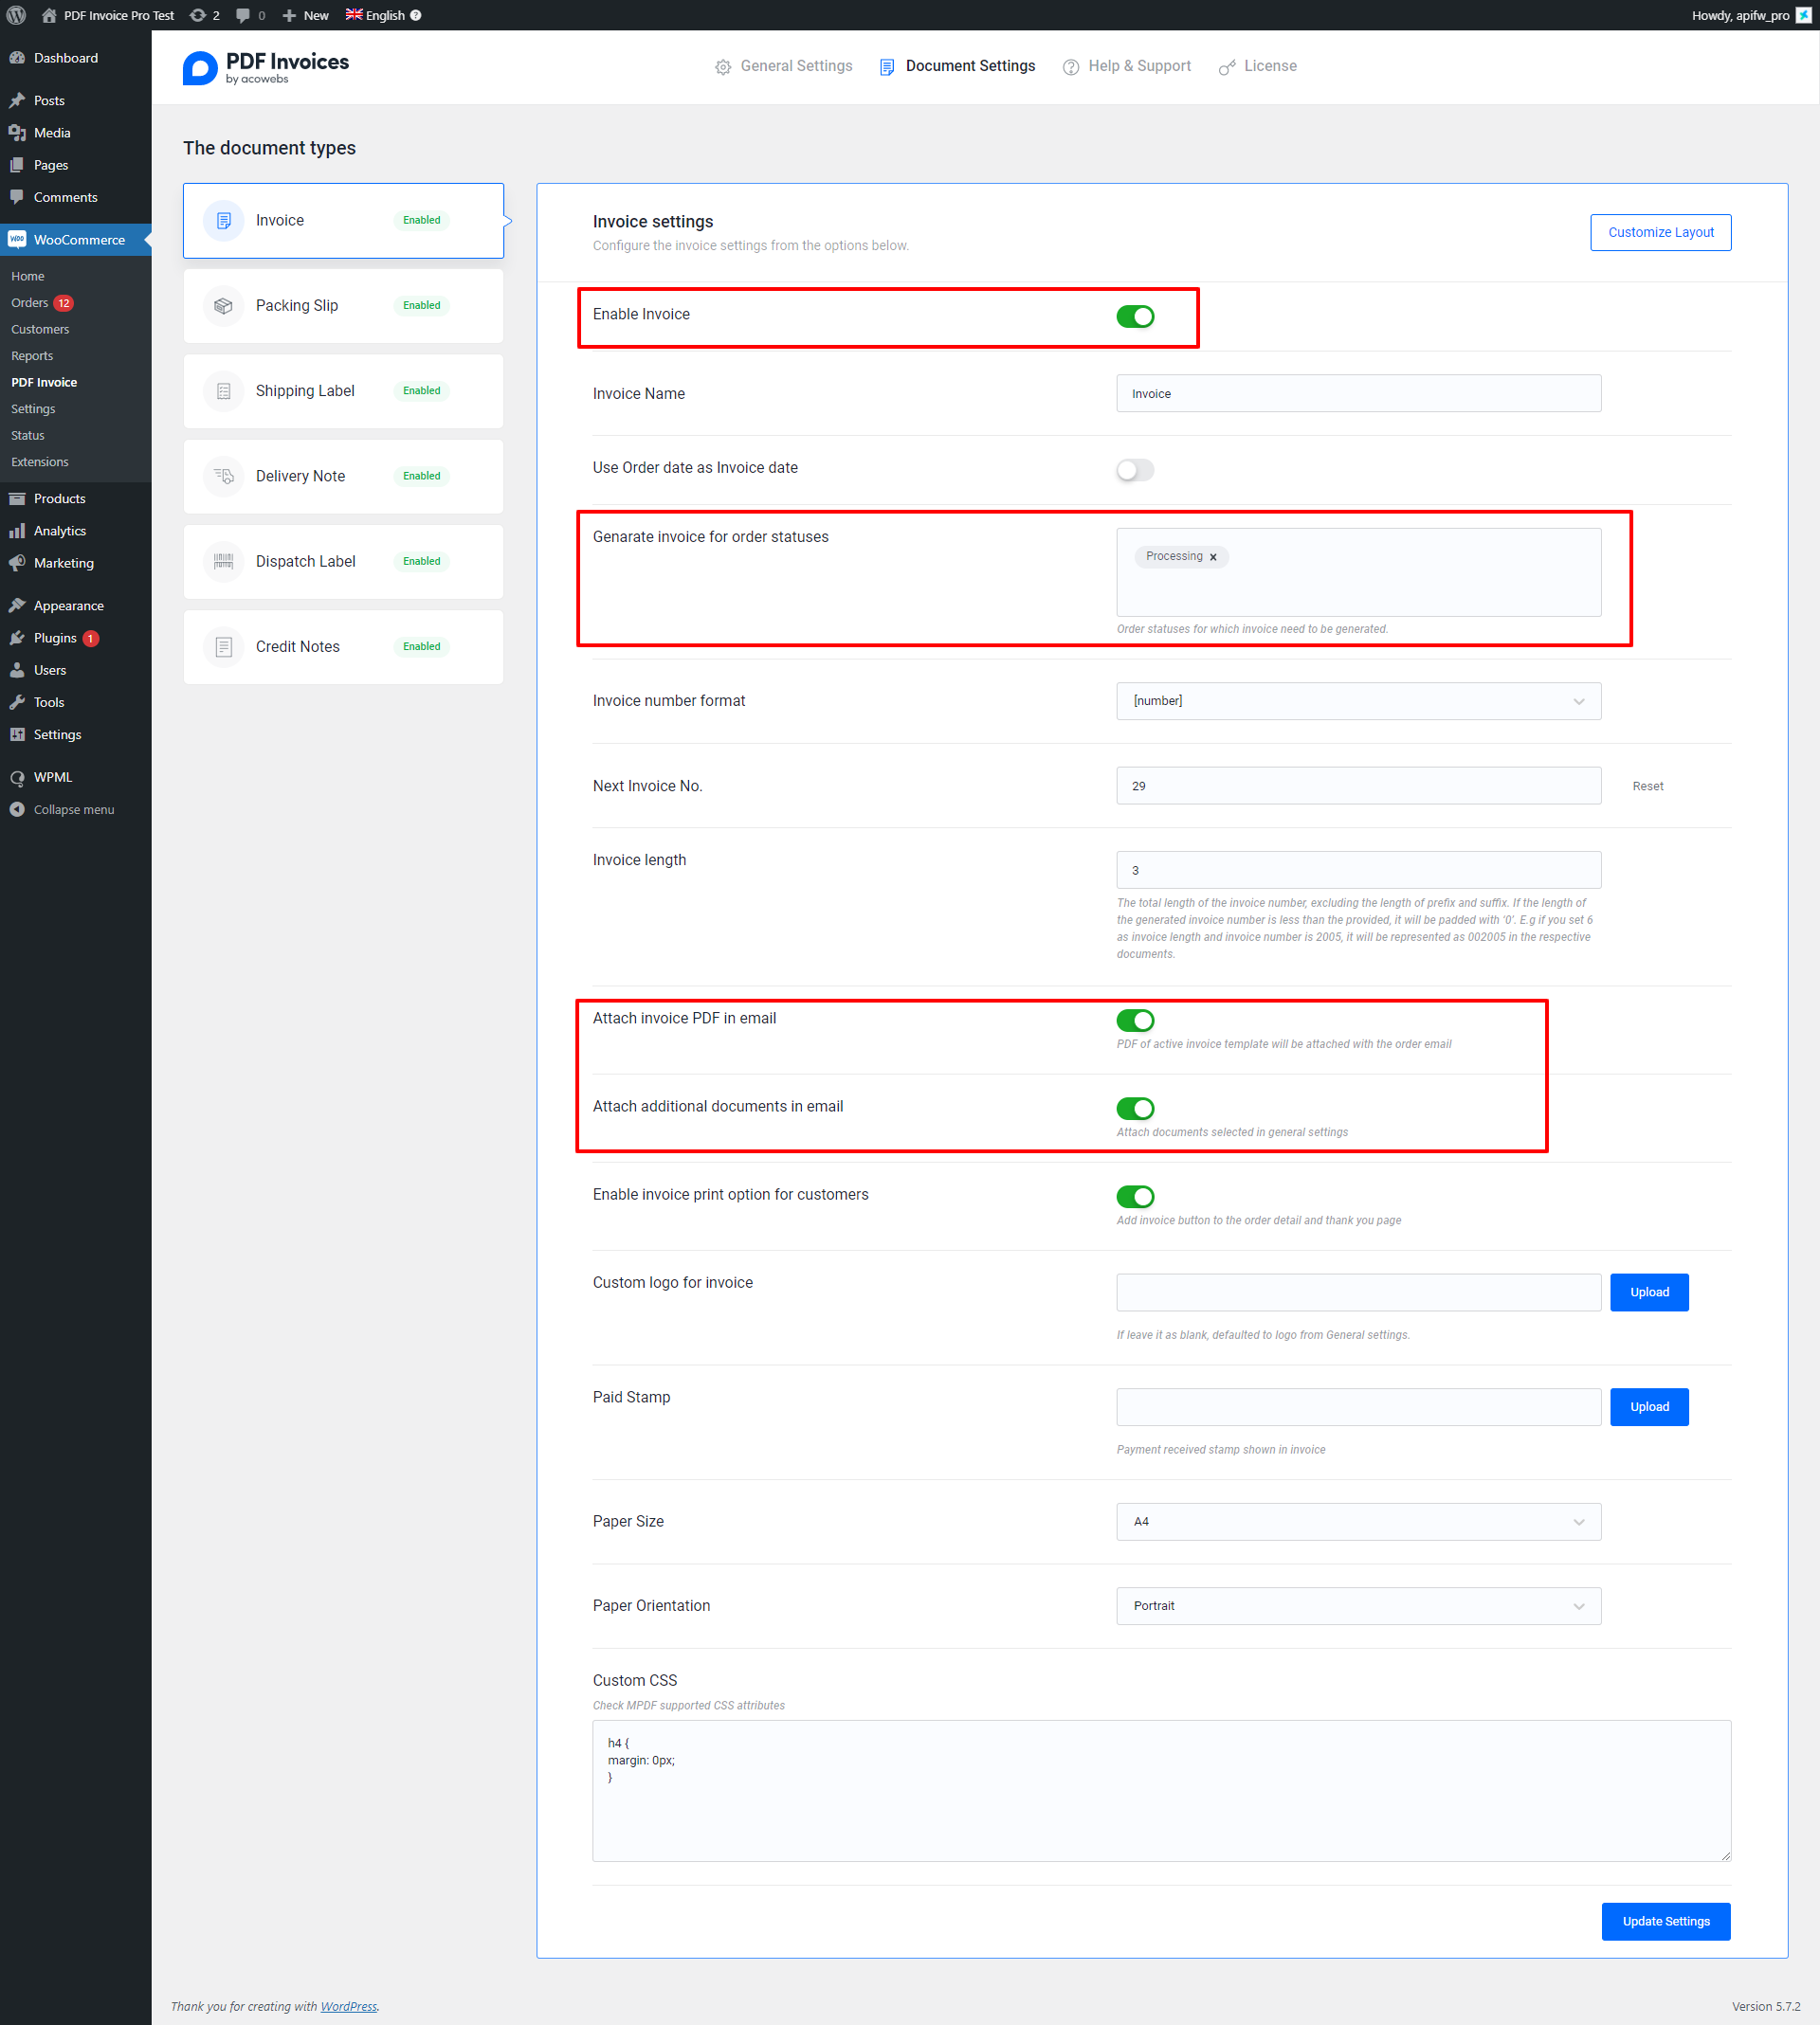Image resolution: width=1820 pixels, height=2025 pixels.
Task: Toggle Attach invoice PDF in email
Action: pyautogui.click(x=1135, y=1021)
